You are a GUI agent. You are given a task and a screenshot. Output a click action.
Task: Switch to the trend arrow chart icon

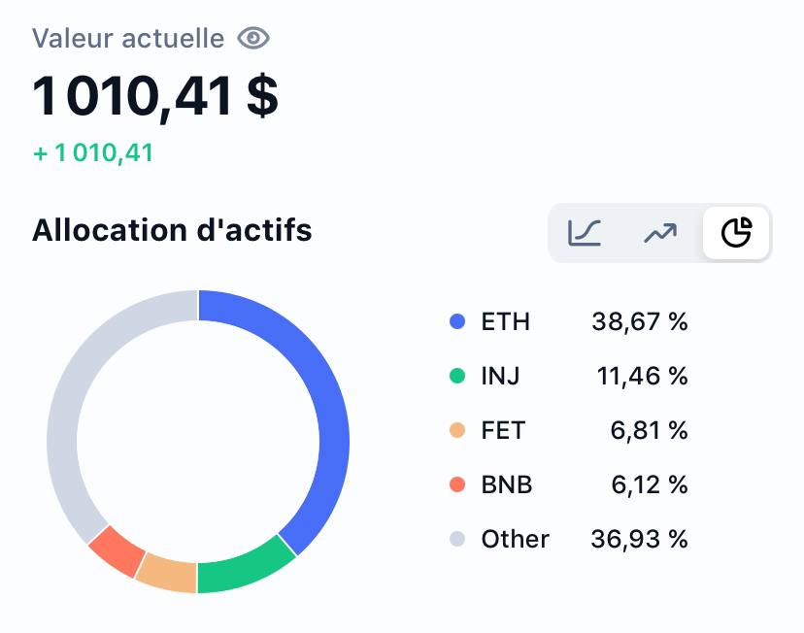659,233
